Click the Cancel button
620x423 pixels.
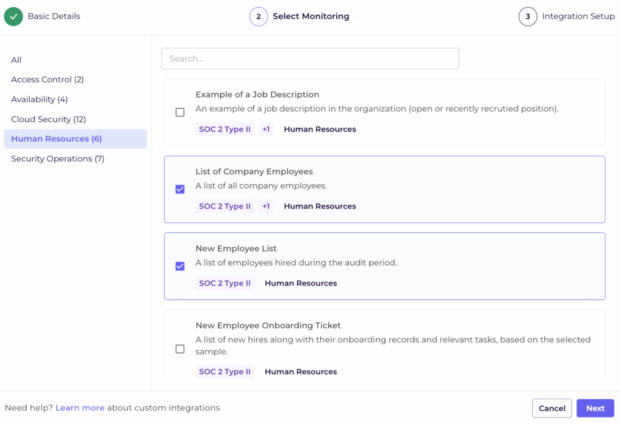pyautogui.click(x=552, y=408)
